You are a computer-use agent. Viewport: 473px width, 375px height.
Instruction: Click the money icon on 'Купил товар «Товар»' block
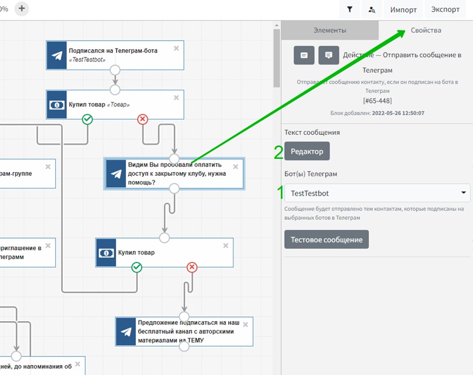(x=57, y=104)
